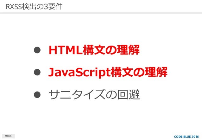
Task: Click the CODE BLUE 2016 footer label
Action: tap(186, 137)
